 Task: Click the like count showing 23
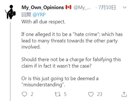(100, 94)
